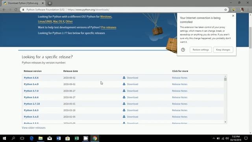Open Release Notes for Python 2.7.15
The image size is (252, 142).
click(x=180, y=104)
